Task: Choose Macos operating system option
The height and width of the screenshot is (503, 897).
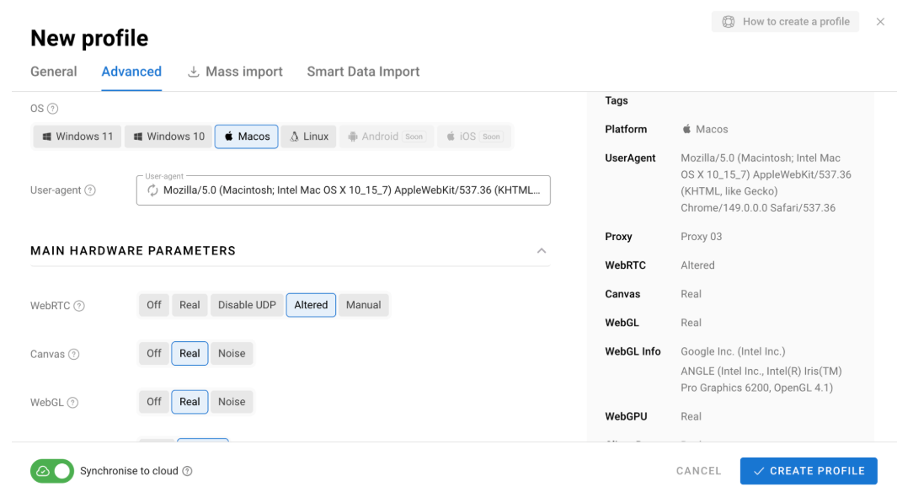Action: (247, 136)
